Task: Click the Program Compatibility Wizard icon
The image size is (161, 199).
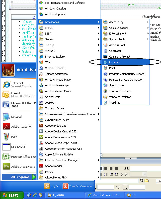Action: tap(105, 74)
